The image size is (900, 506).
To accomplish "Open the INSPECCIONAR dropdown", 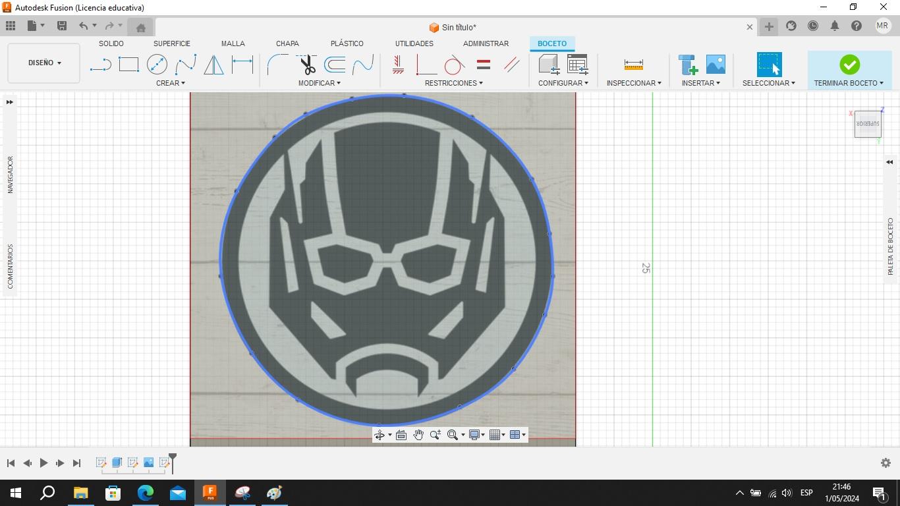I will (634, 83).
